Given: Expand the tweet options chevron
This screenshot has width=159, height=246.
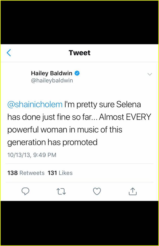Looking at the screenshot, I should [150, 74].
